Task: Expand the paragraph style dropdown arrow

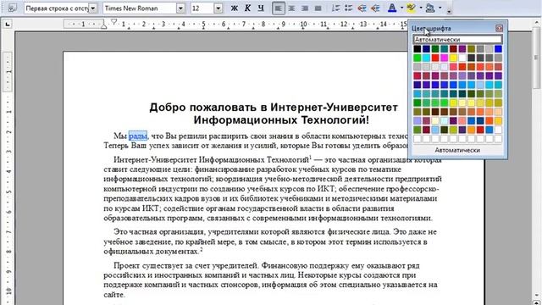Action: [93, 8]
